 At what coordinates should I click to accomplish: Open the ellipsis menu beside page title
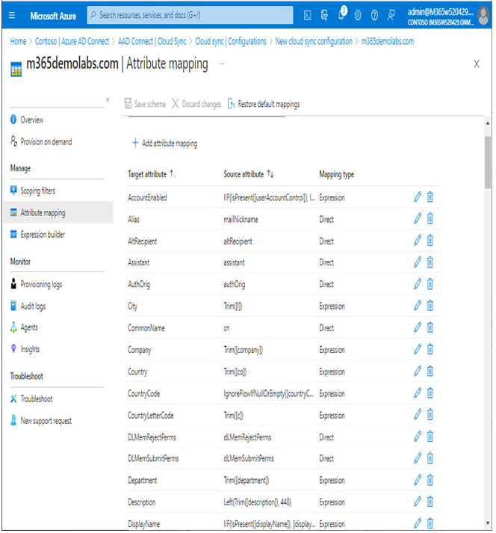[x=222, y=64]
